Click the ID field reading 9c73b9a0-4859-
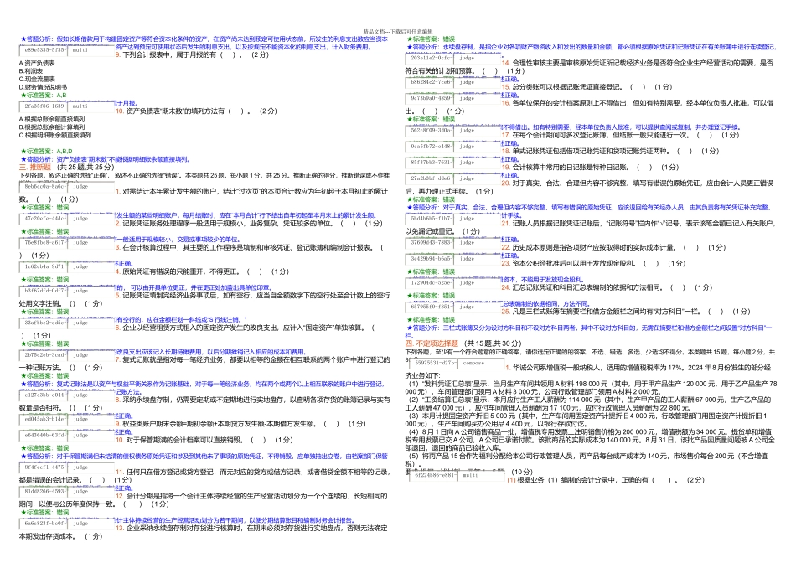 point(430,99)
